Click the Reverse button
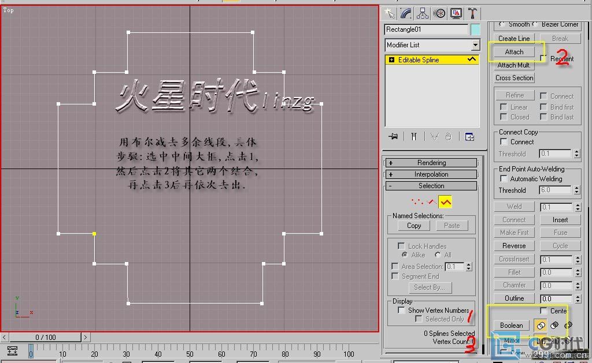Screen dimensions: 592x363 pyautogui.click(x=514, y=246)
